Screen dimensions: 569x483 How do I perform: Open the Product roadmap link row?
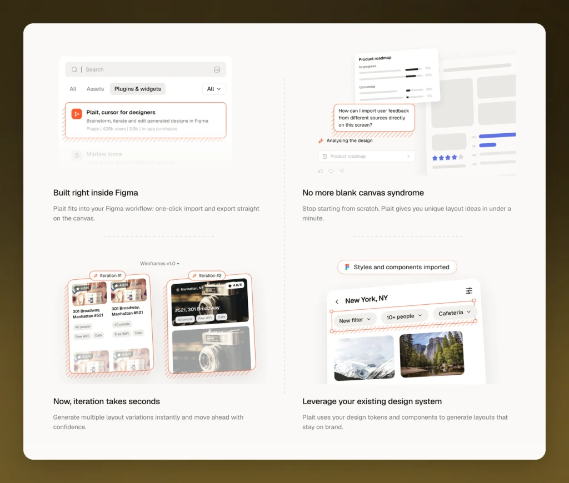(x=367, y=157)
